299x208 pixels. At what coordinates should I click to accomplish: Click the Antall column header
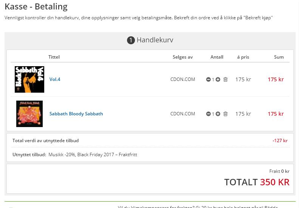[x=217, y=57]
